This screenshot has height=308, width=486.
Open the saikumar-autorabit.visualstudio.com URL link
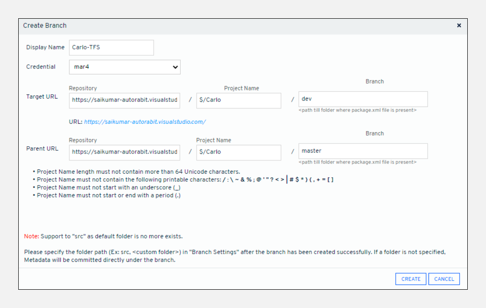click(145, 122)
